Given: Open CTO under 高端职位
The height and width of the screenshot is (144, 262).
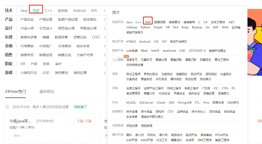Looking at the screenshot, I should (170, 111).
